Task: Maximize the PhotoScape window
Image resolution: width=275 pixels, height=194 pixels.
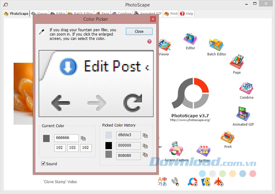Action: point(255,4)
